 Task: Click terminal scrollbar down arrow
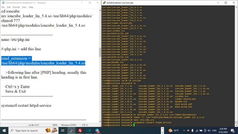point(236,125)
